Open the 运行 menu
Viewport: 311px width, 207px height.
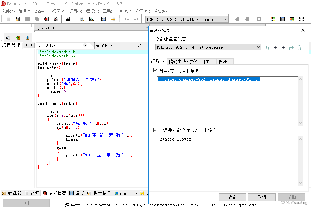pyautogui.click(x=92, y=11)
